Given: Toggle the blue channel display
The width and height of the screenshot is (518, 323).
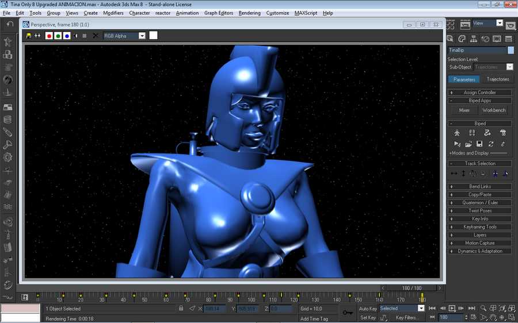Looking at the screenshot, I should pos(67,36).
